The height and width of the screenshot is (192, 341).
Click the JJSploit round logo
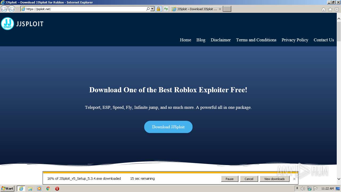point(7,24)
